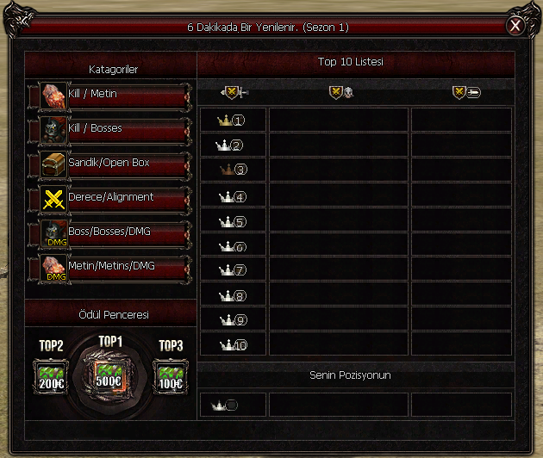Open the Kill / Bosses category

point(110,131)
